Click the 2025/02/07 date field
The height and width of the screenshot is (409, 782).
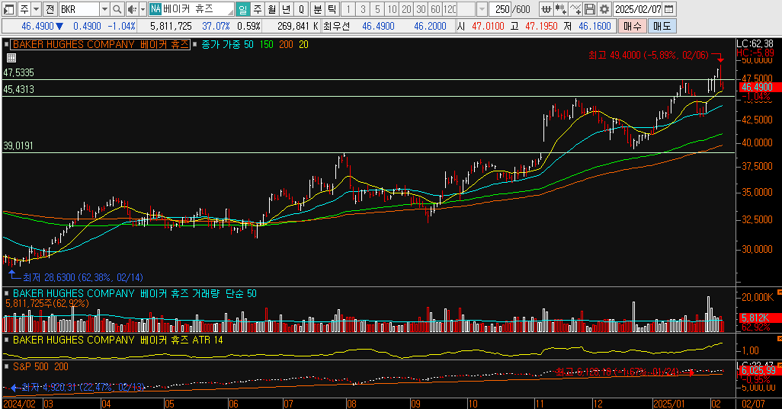(638, 9)
